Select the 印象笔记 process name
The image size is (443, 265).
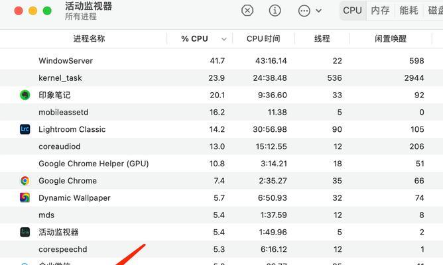(54, 95)
